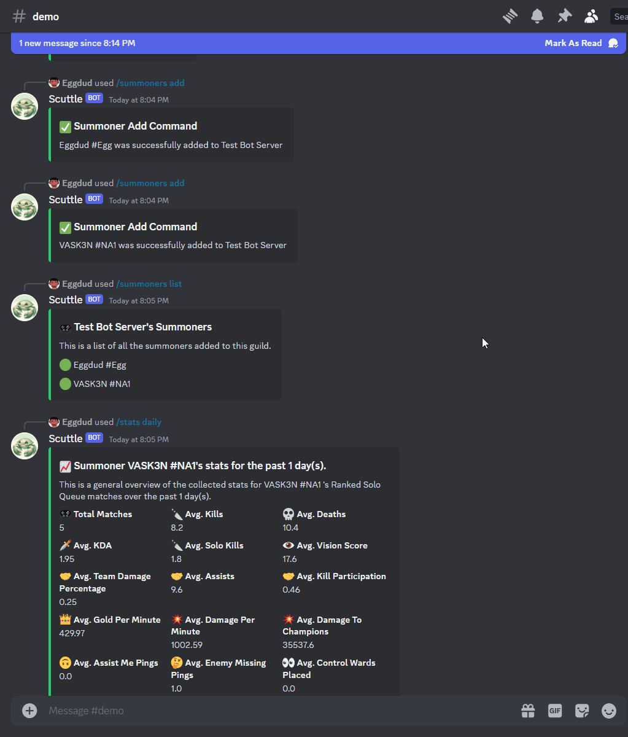Focus the Message #demo text box
The image size is (628, 737).
click(x=276, y=711)
